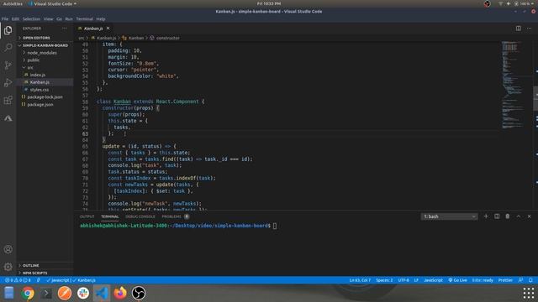
Task: Show applications grid in the dock
Action: tap(529, 294)
